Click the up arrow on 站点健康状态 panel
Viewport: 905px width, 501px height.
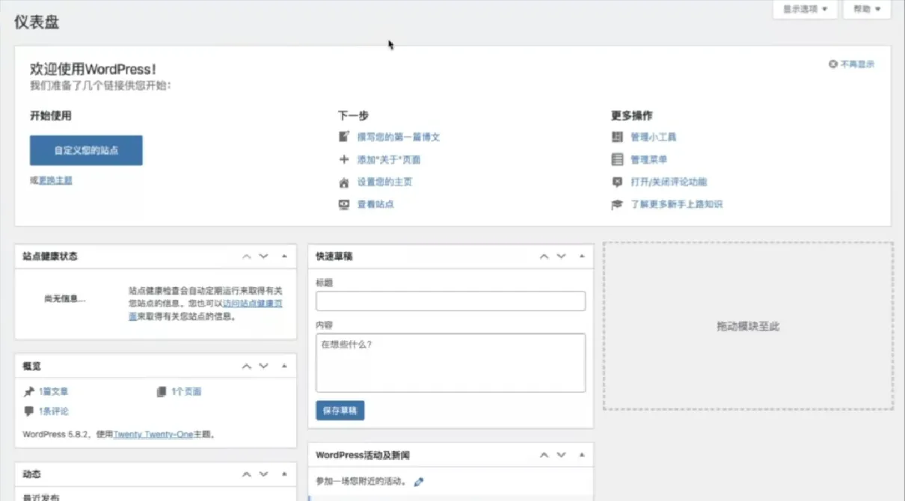[x=246, y=256]
